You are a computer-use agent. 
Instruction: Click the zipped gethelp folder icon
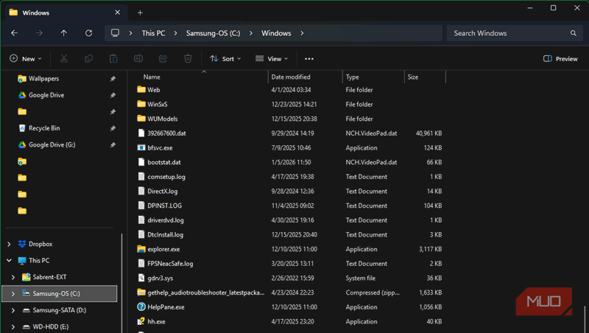coord(141,292)
